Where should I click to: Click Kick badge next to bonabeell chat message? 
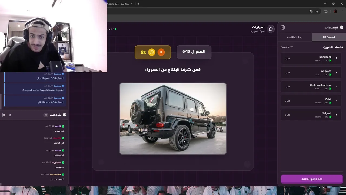(63, 174)
